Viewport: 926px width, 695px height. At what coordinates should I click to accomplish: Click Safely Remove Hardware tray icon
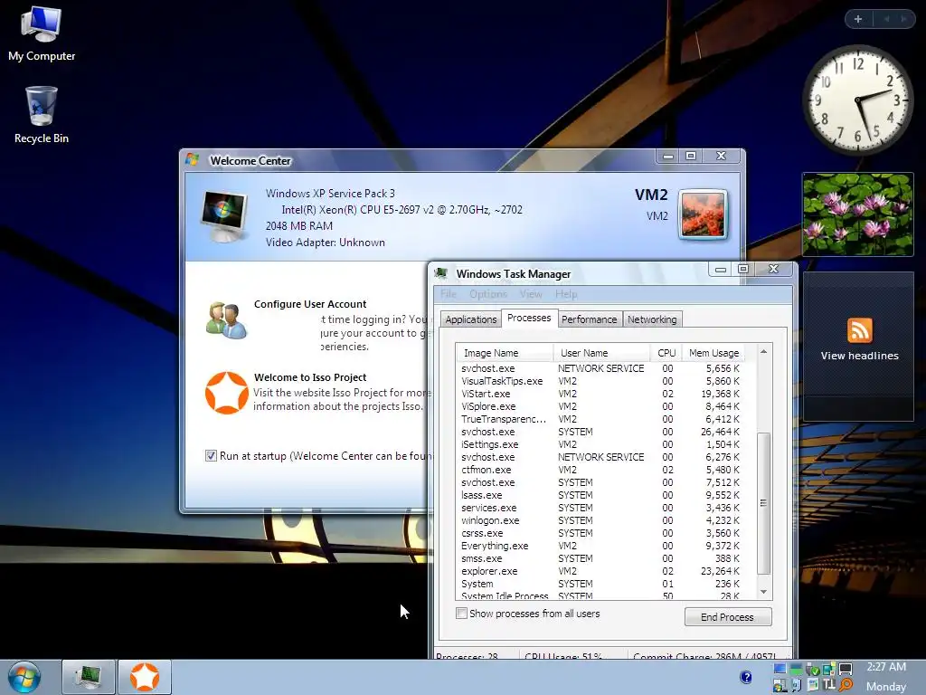813,669
